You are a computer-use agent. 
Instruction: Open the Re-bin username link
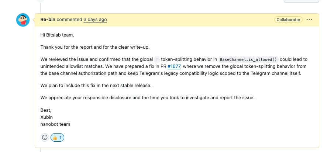(48, 20)
